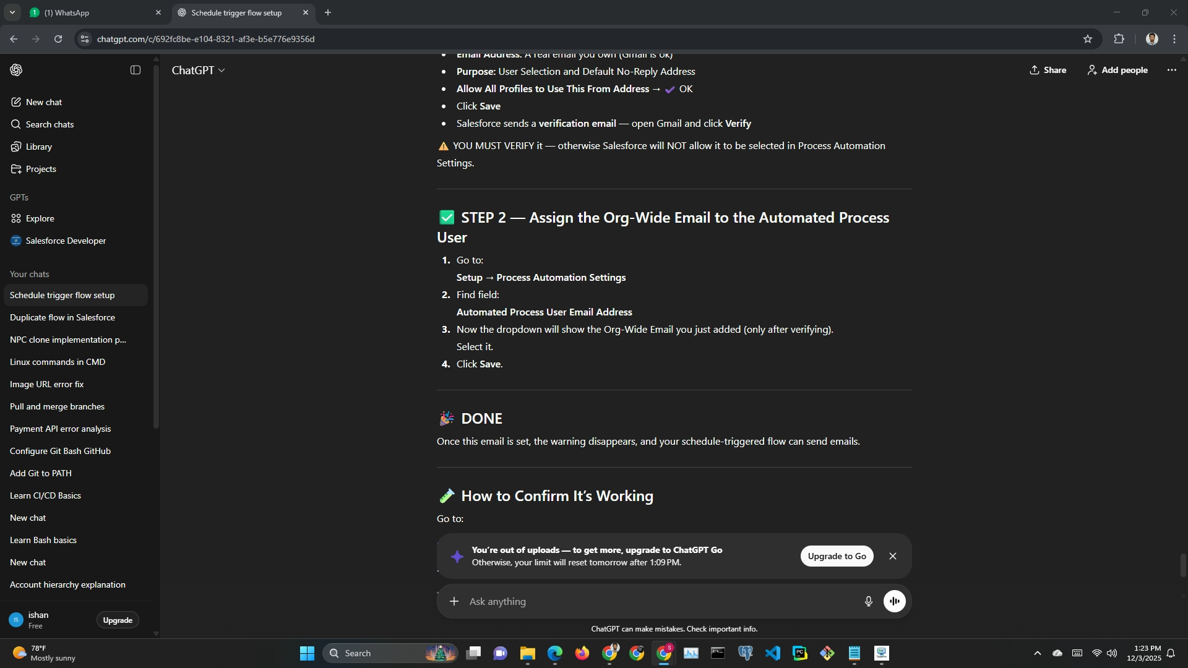Open the ishan account menu
The width and height of the screenshot is (1188, 668).
pyautogui.click(x=37, y=620)
